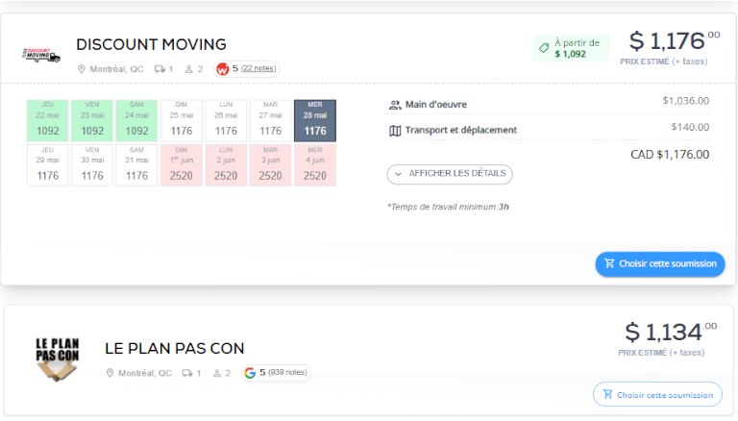This screenshot has height=421, width=738.
Task: Click truck count icon in Discount Moving row
Action: point(160,69)
